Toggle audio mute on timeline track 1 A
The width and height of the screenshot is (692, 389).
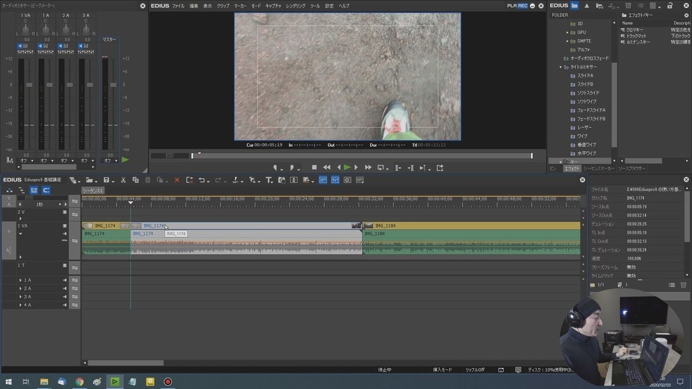65,280
